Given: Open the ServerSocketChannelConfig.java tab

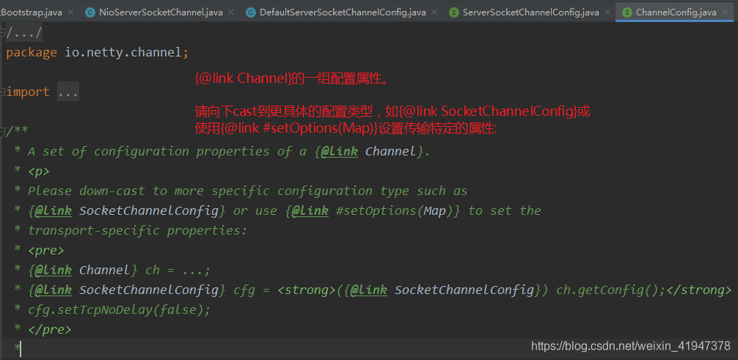Looking at the screenshot, I should (x=530, y=12).
